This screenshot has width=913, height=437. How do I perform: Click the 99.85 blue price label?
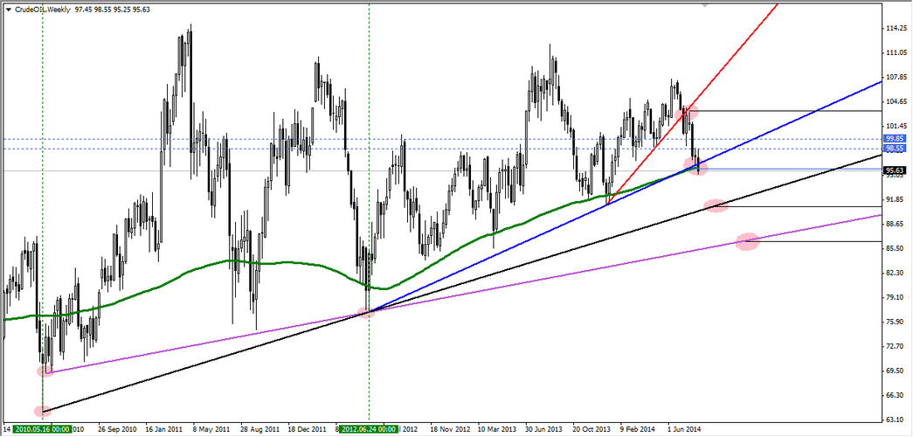[893, 139]
